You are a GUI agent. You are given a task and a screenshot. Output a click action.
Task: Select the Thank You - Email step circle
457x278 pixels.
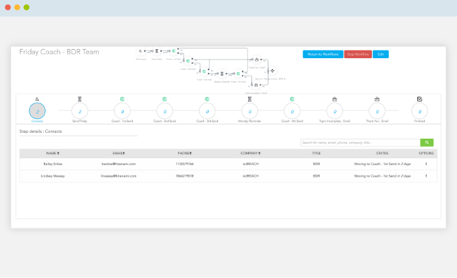point(377,111)
